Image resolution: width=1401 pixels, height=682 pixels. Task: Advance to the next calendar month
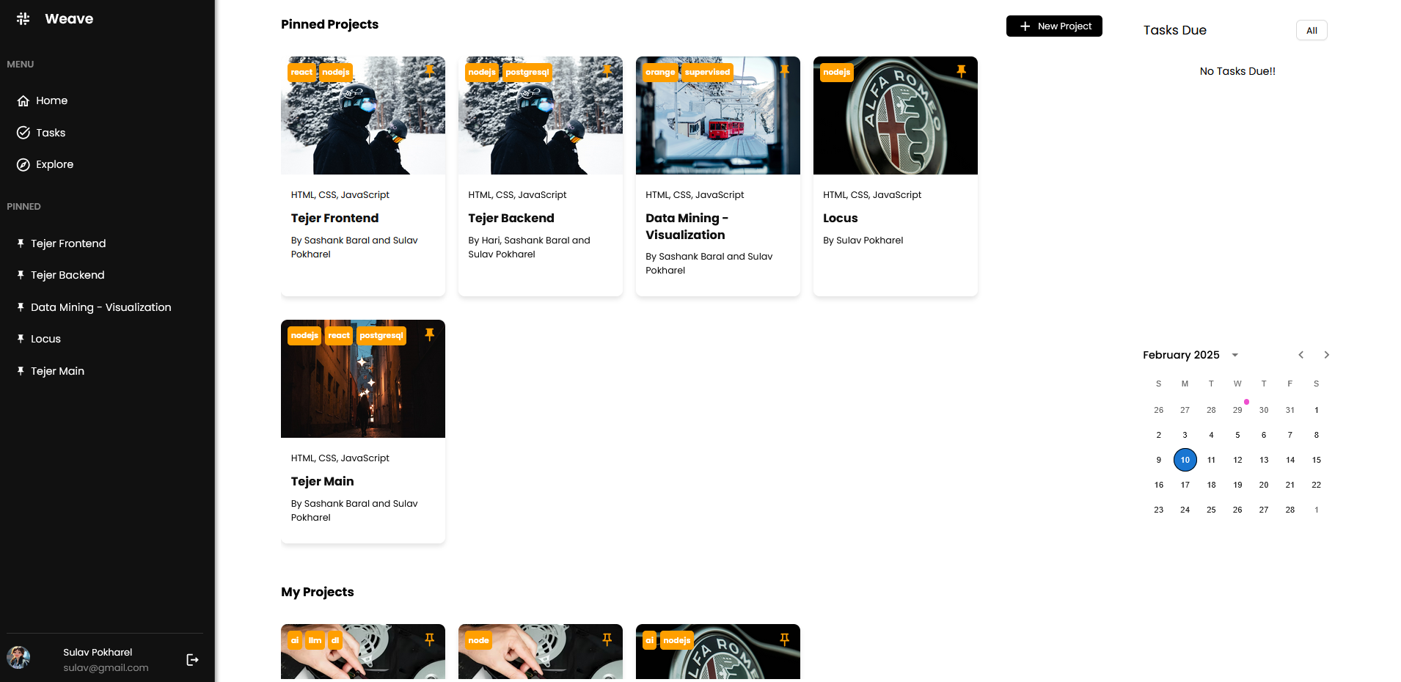[x=1326, y=355]
